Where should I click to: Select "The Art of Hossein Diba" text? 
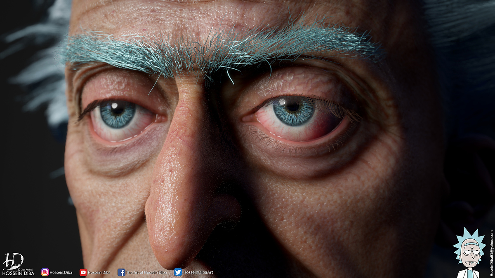(146, 273)
